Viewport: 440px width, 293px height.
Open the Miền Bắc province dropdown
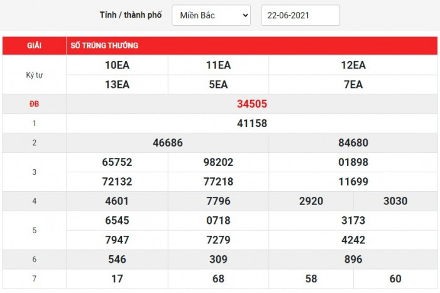tap(211, 15)
